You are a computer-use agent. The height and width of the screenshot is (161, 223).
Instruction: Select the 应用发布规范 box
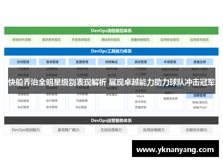pos(199,40)
